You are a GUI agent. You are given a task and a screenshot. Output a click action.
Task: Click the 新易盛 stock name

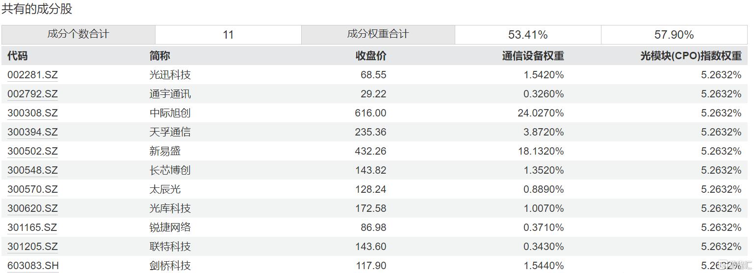(165, 151)
